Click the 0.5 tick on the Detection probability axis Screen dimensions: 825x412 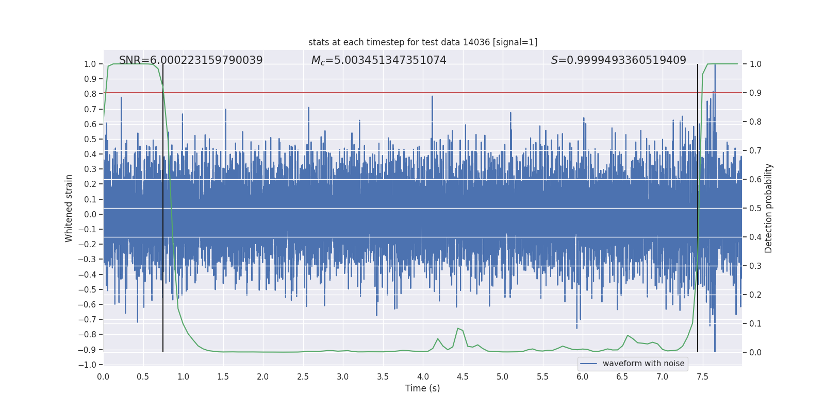[x=755, y=208]
